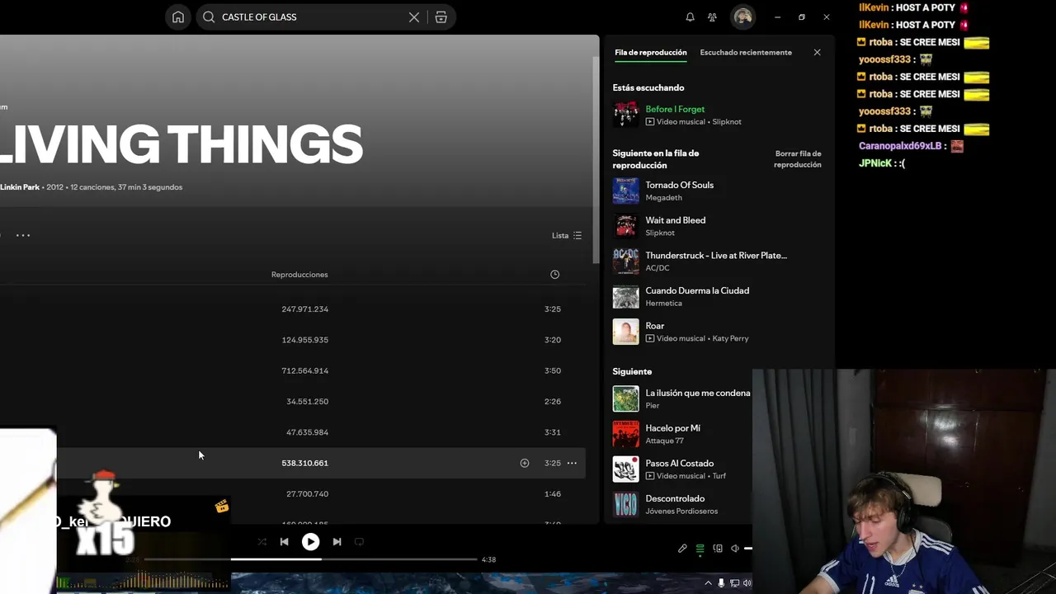Open the browse icon in search bar

pos(441,17)
